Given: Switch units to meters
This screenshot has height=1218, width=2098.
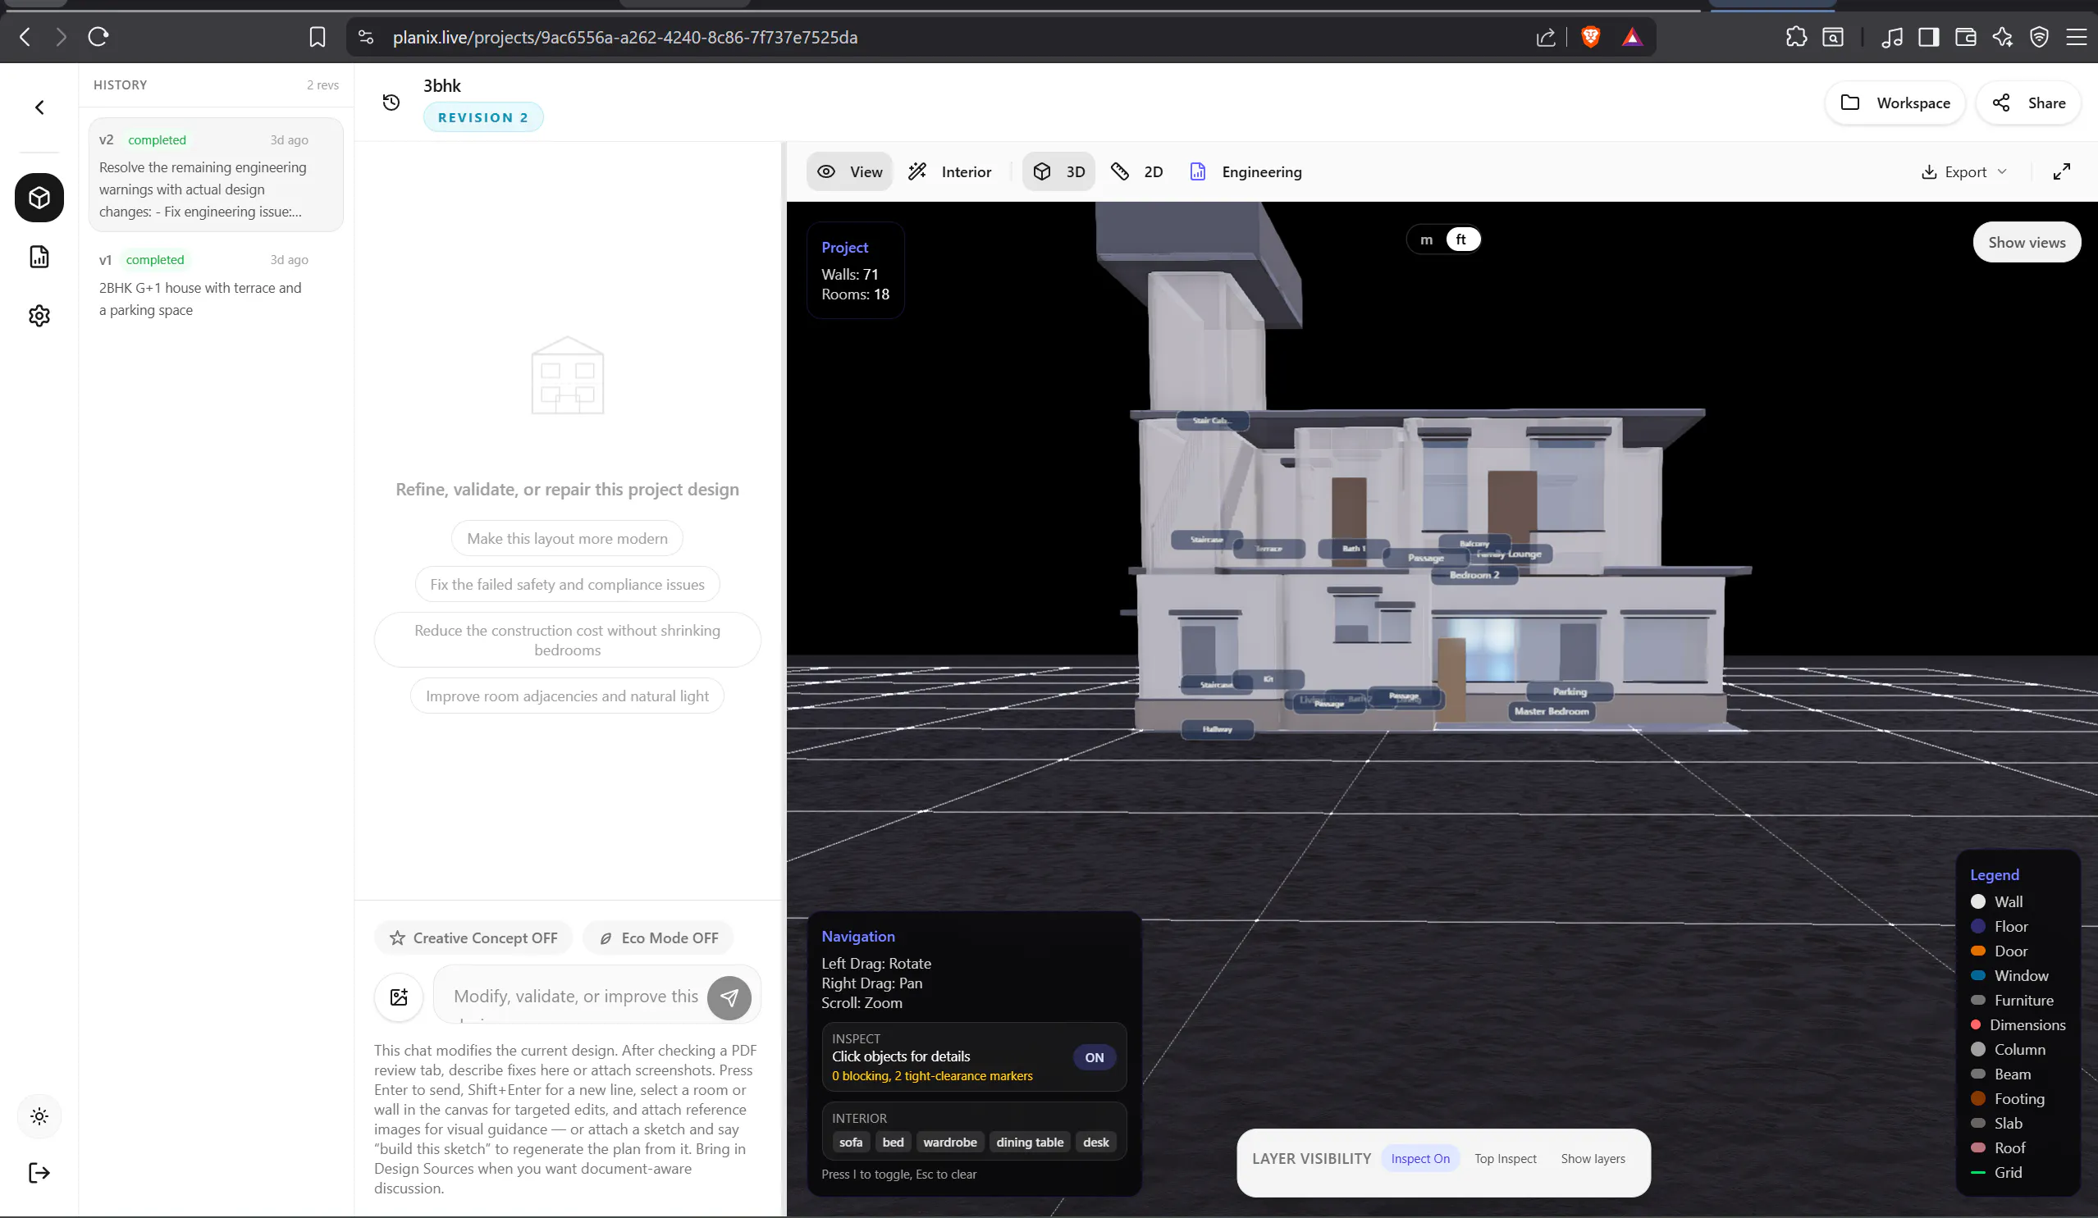Looking at the screenshot, I should click(x=1426, y=239).
